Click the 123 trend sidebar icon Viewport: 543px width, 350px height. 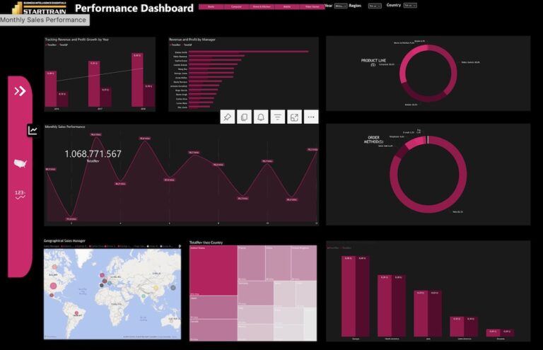tap(20, 194)
